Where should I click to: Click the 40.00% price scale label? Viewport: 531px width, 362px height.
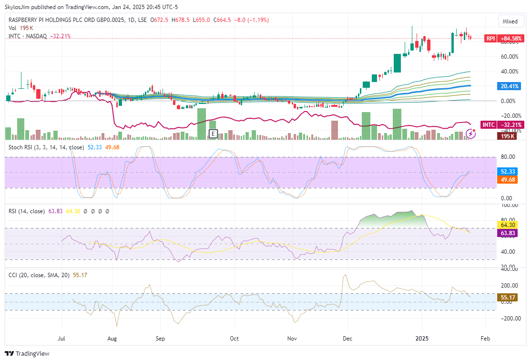click(510, 72)
